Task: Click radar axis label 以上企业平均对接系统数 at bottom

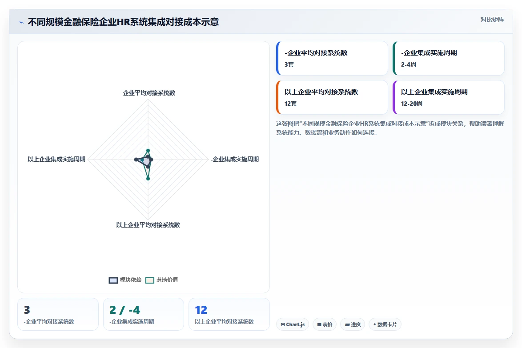Action: [148, 225]
